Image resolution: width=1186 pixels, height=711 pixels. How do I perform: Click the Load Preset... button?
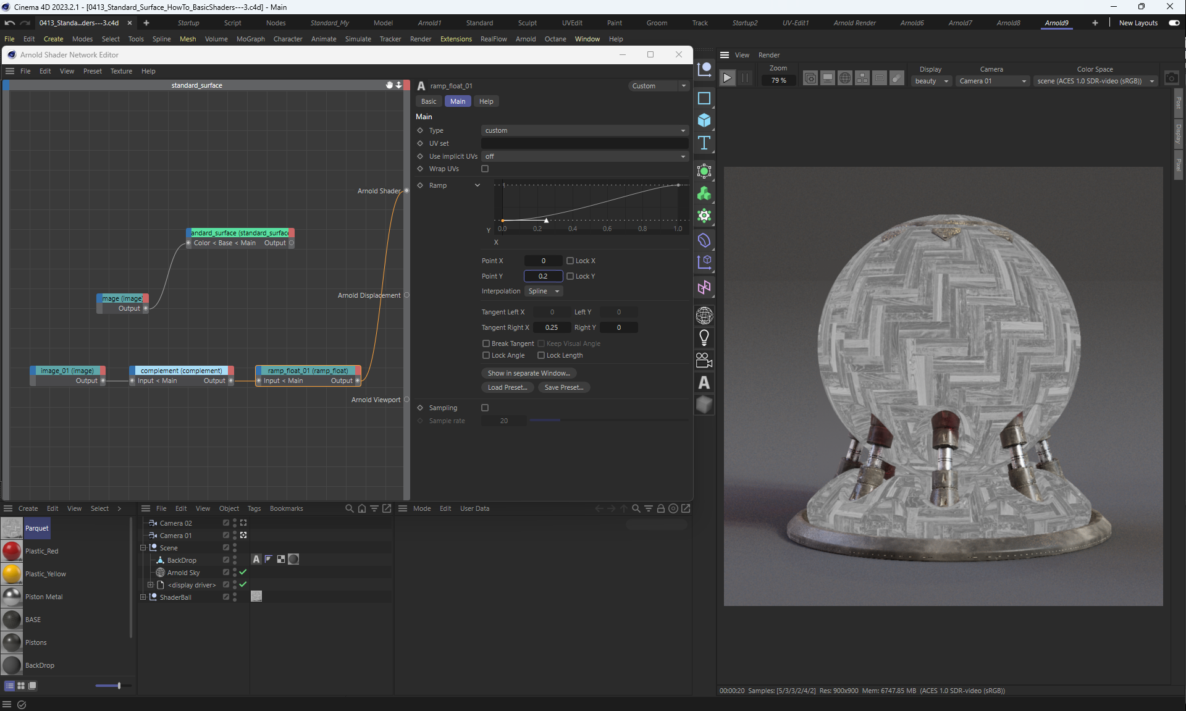point(507,387)
